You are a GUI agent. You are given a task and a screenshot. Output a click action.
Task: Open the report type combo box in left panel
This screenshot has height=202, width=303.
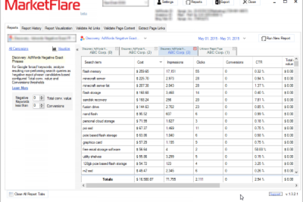(x=42, y=38)
